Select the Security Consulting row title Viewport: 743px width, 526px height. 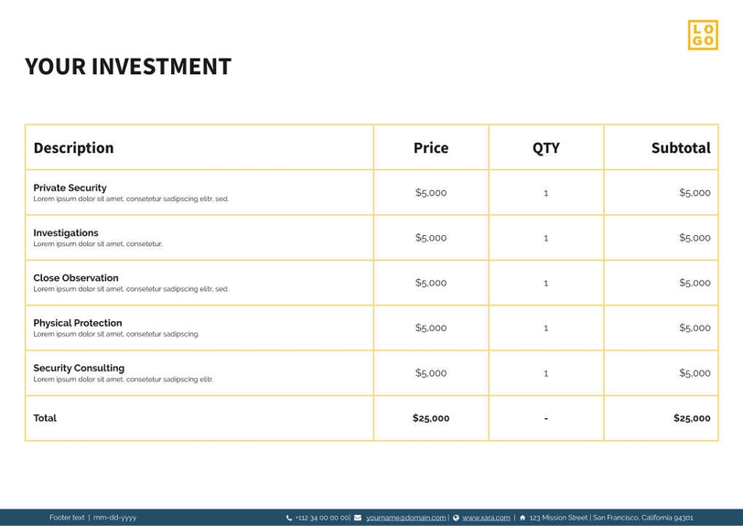pos(79,368)
